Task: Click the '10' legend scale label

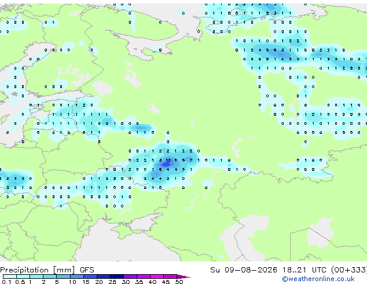Action: pyautogui.click(x=72, y=282)
